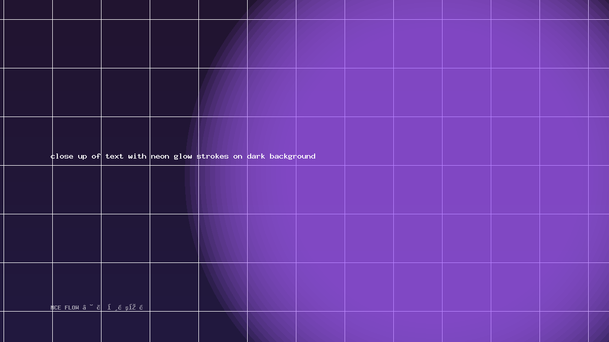
Task: Select the word "background" ending the caption
Action: pyautogui.click(x=292, y=156)
